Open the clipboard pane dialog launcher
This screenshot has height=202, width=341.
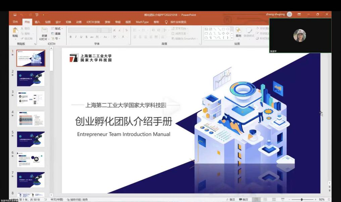click(35, 44)
